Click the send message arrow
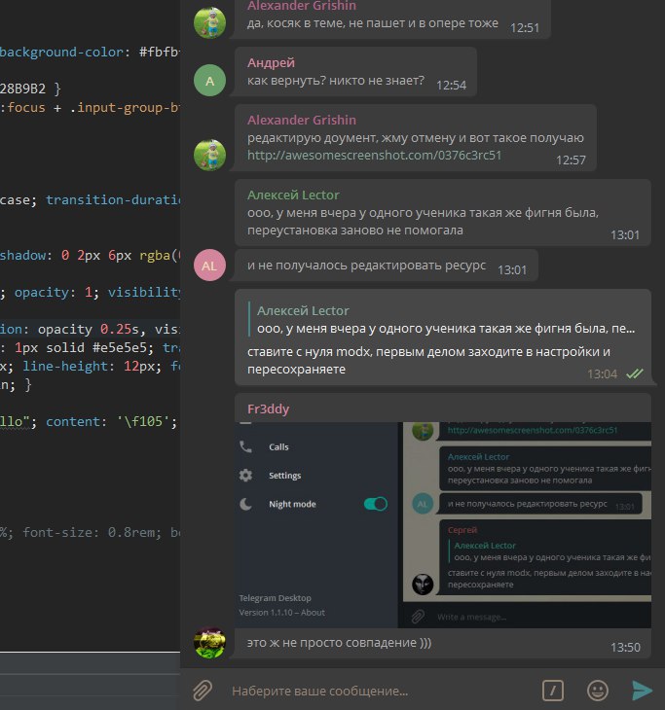 click(642, 691)
